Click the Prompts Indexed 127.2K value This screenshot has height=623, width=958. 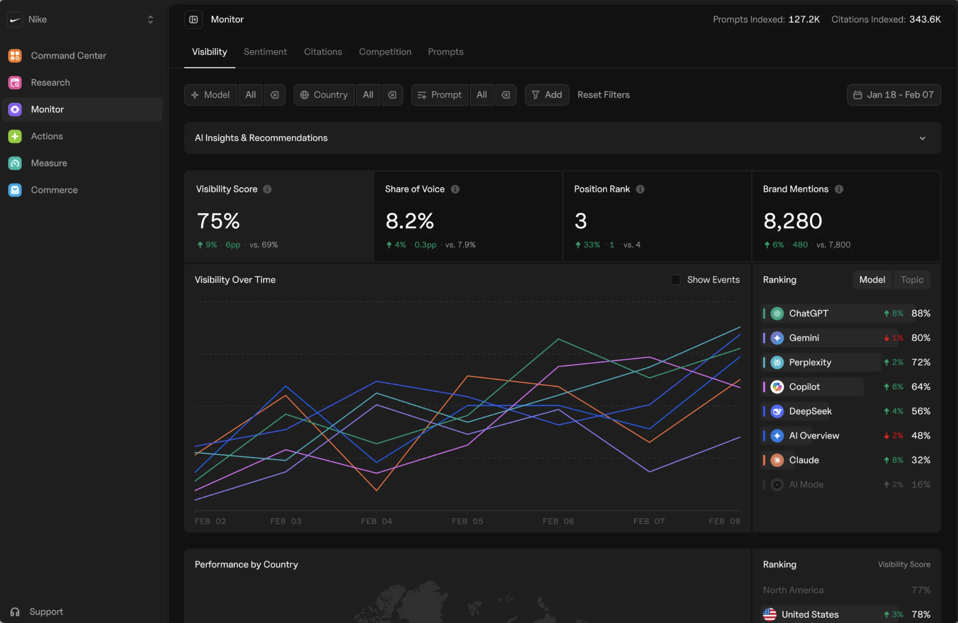(804, 19)
